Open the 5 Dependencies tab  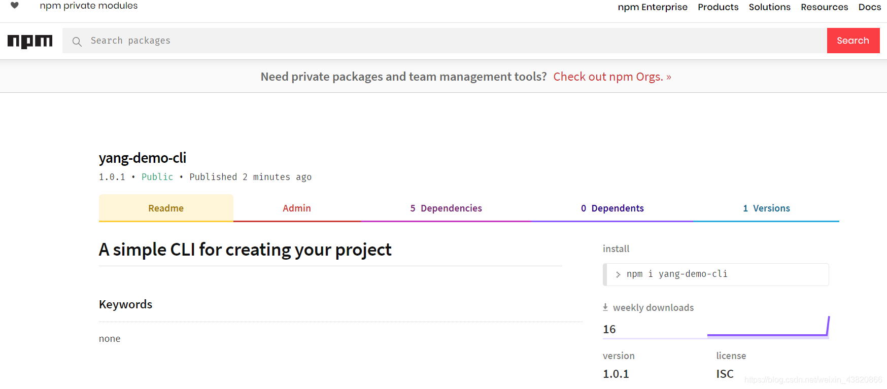(x=446, y=208)
